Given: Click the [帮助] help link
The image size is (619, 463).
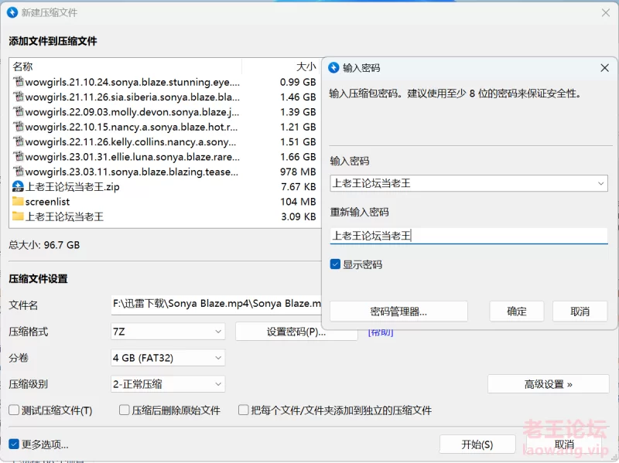Looking at the screenshot, I should tap(381, 332).
